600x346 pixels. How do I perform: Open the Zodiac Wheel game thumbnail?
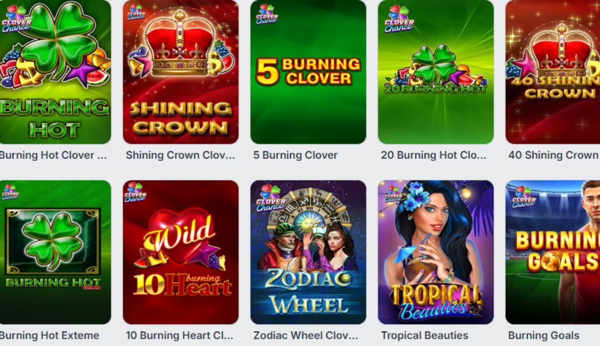[x=308, y=252]
